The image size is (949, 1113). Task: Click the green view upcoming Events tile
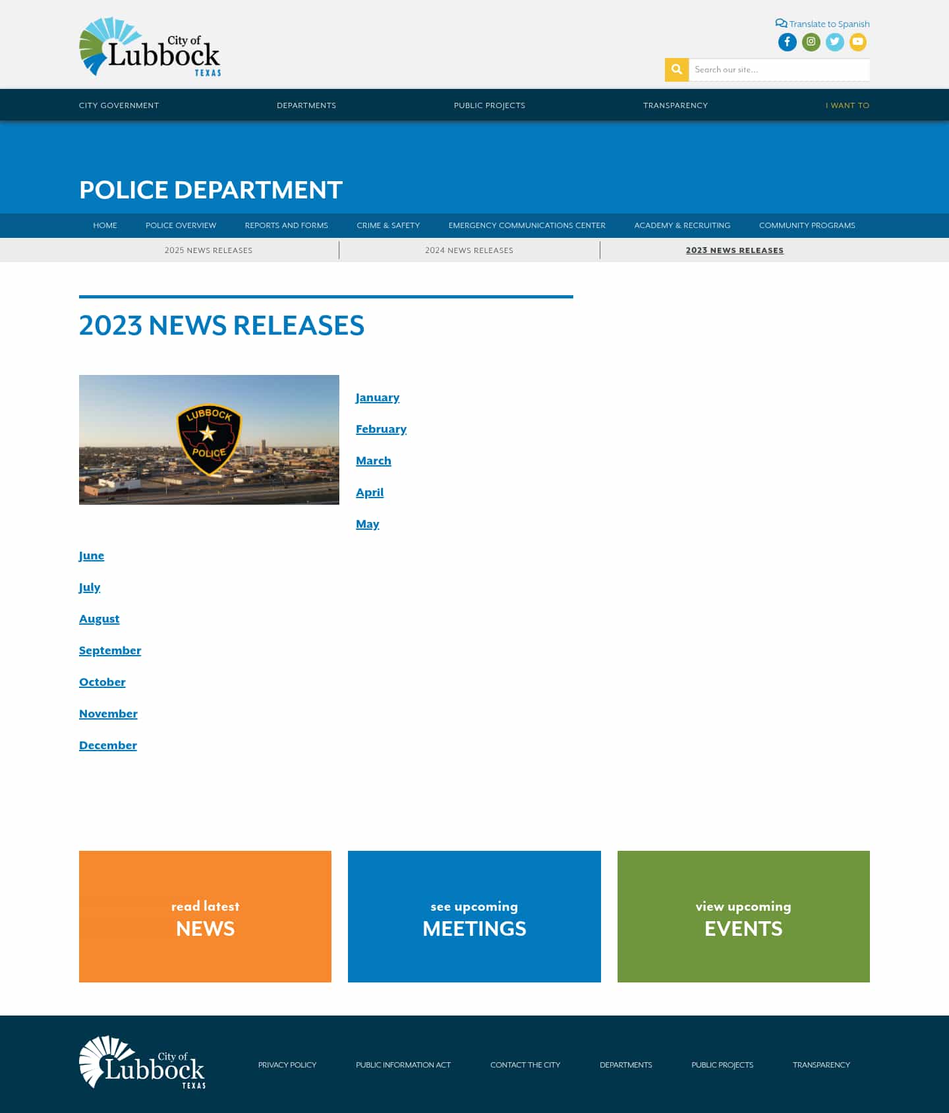coord(743,917)
